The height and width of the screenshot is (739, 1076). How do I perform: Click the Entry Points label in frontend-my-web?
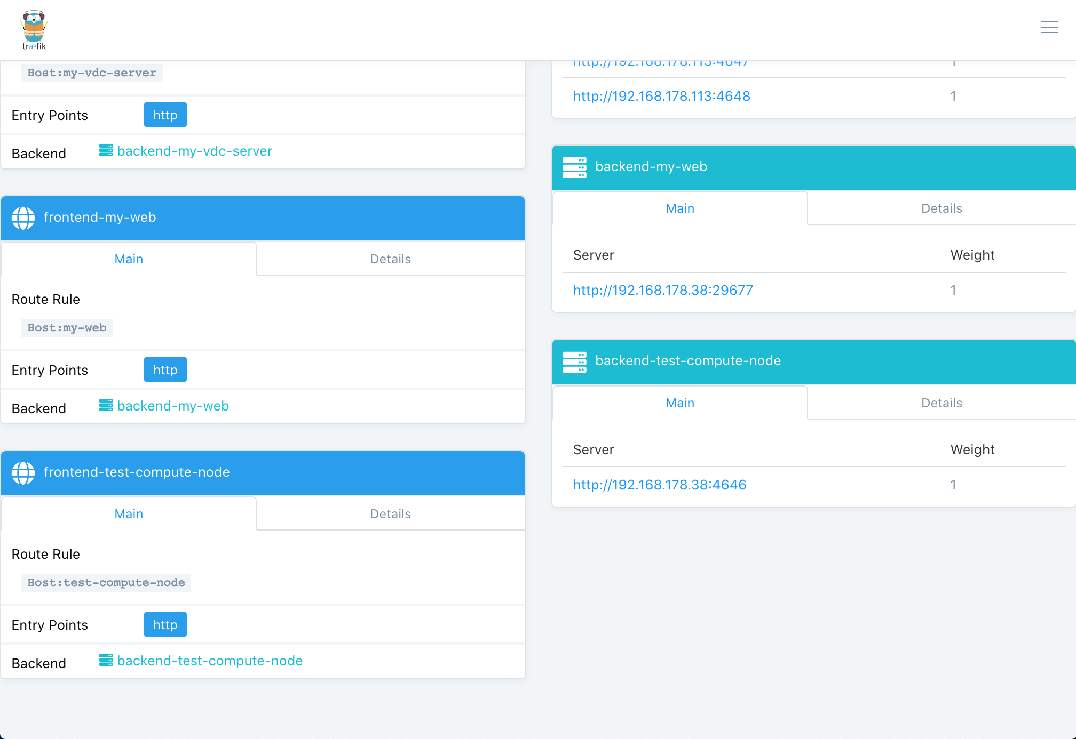coord(50,370)
